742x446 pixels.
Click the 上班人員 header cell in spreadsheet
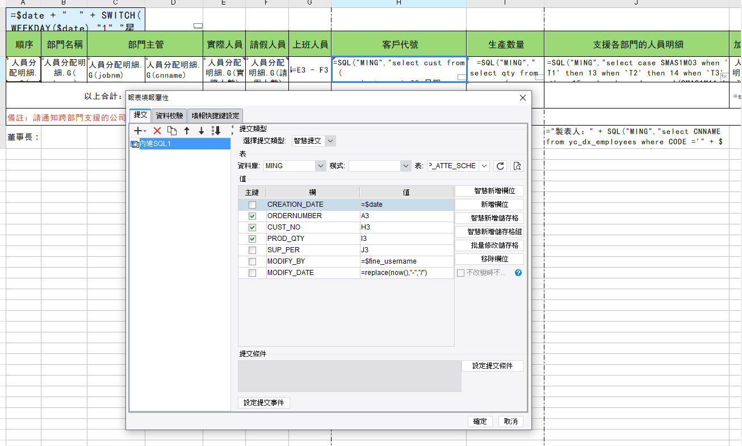(x=310, y=44)
